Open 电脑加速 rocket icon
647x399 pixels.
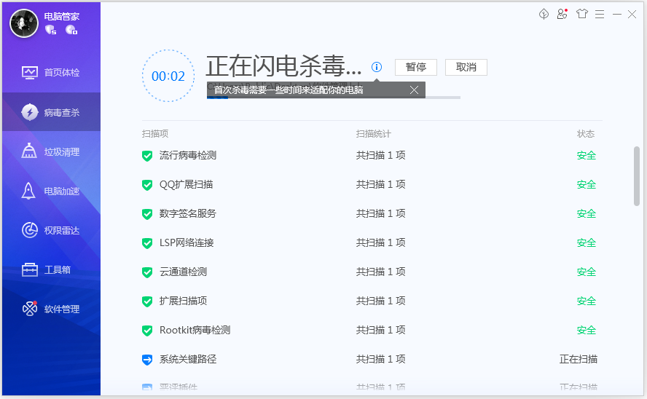point(28,191)
